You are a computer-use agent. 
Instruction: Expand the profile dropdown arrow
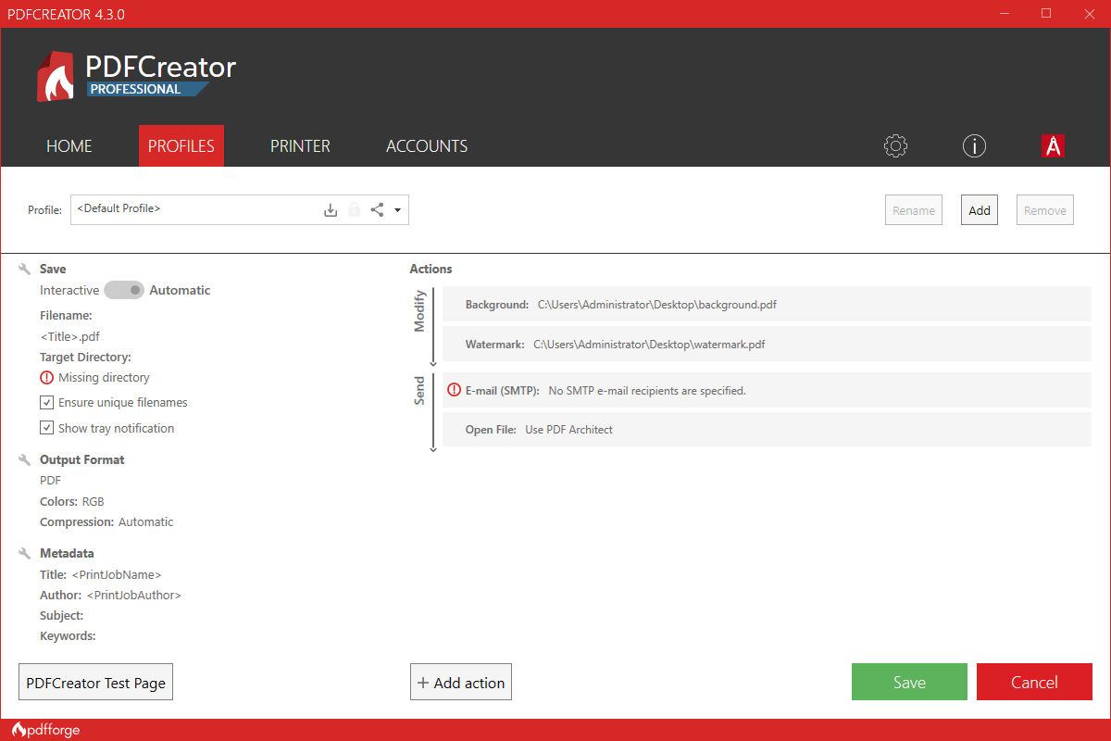[397, 210]
